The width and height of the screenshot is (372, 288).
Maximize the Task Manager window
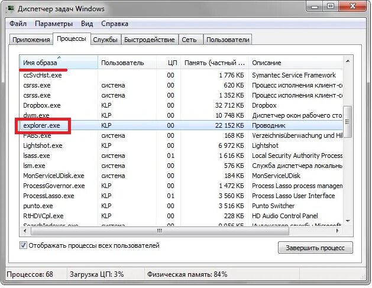coord(331,7)
